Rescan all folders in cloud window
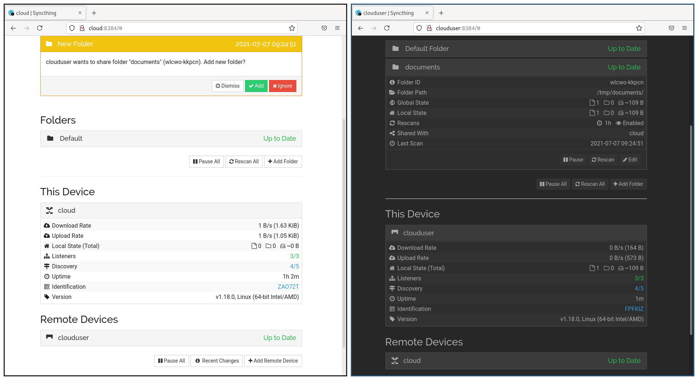 tap(244, 161)
